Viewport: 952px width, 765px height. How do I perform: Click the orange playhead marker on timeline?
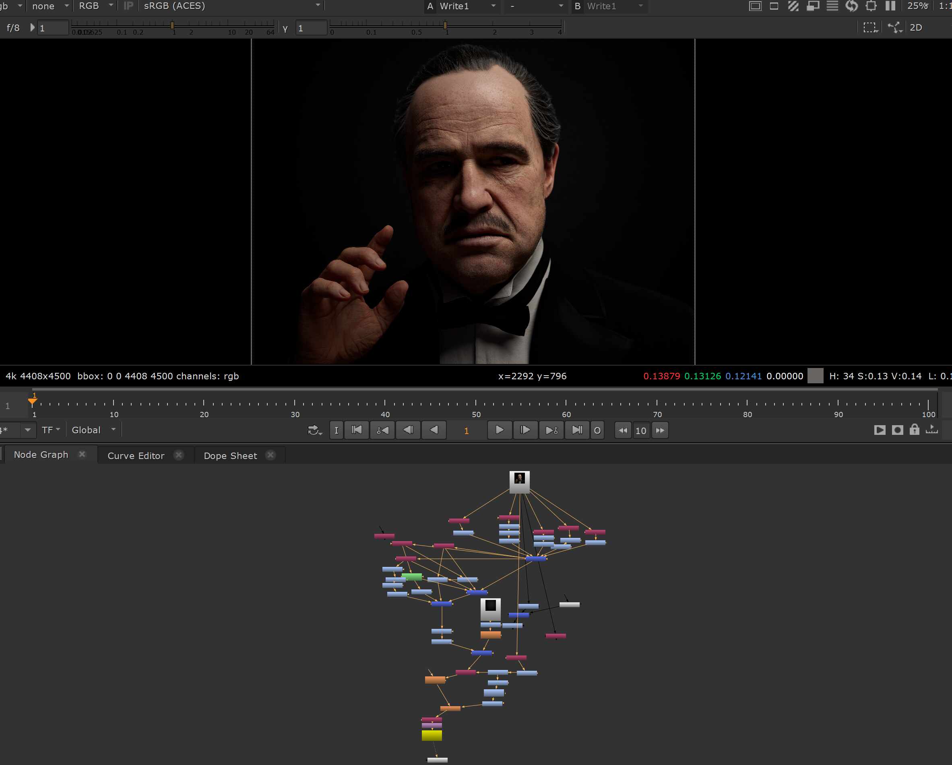[32, 402]
